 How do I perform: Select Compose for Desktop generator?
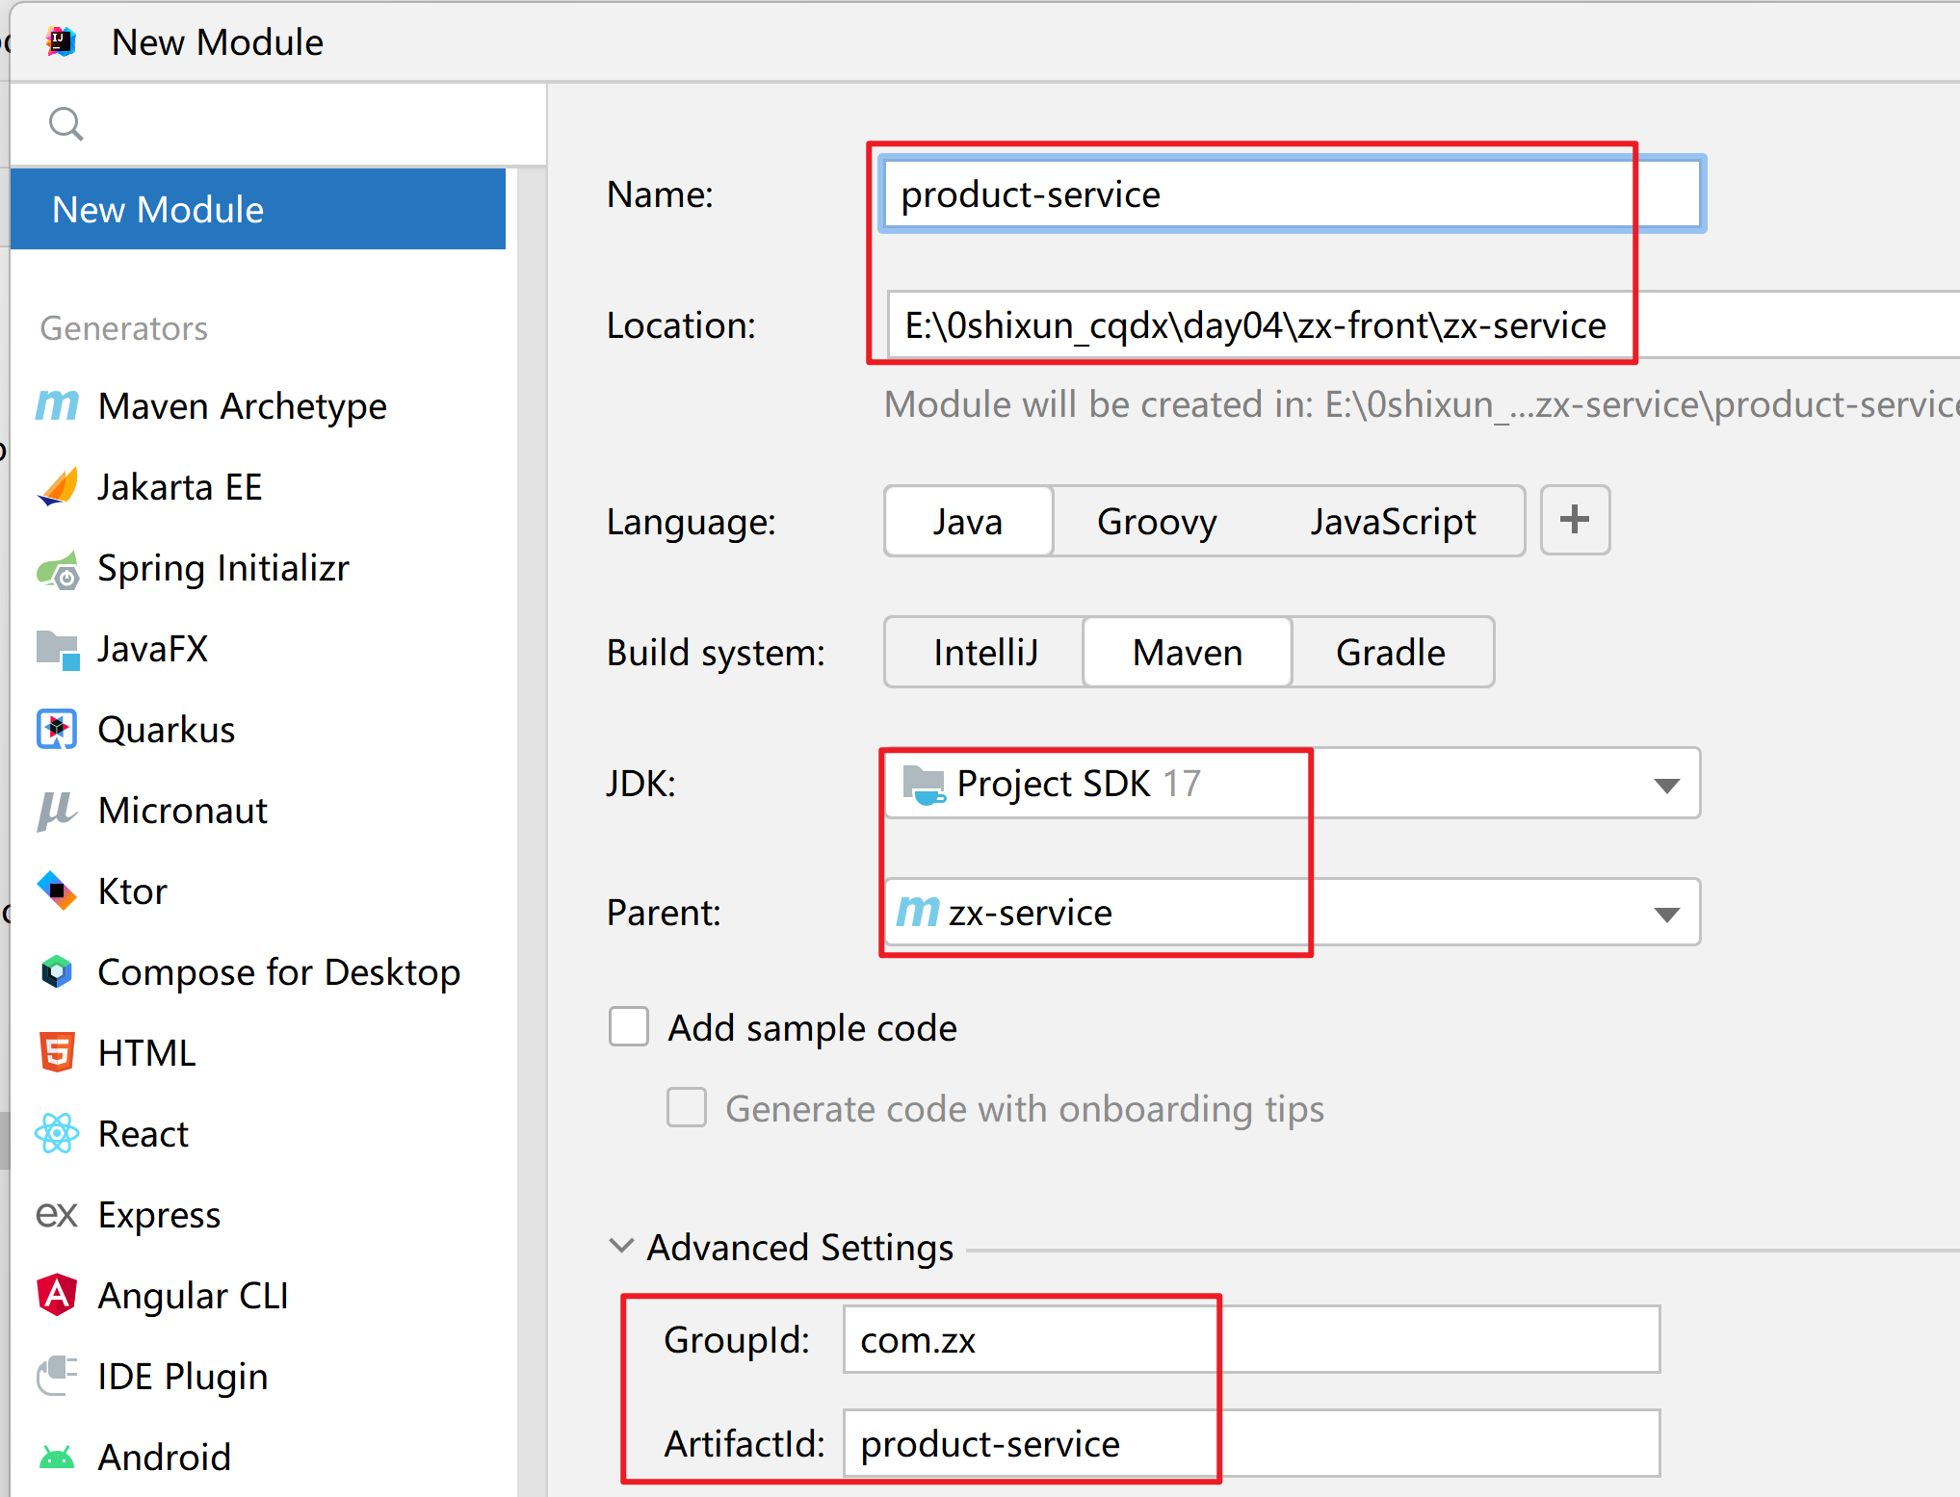coord(279,972)
